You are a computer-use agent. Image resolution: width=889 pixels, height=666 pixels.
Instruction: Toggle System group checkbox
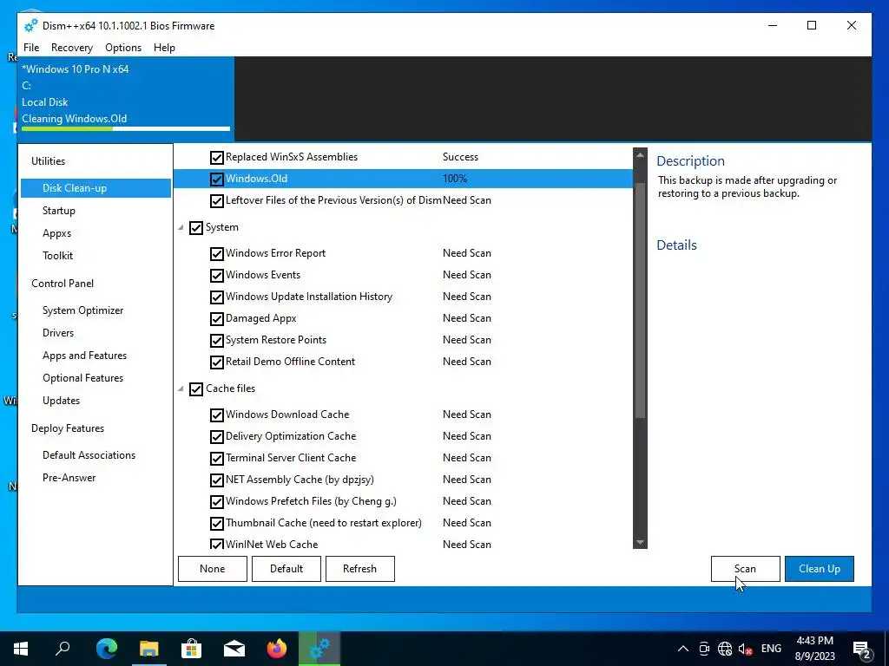(195, 228)
